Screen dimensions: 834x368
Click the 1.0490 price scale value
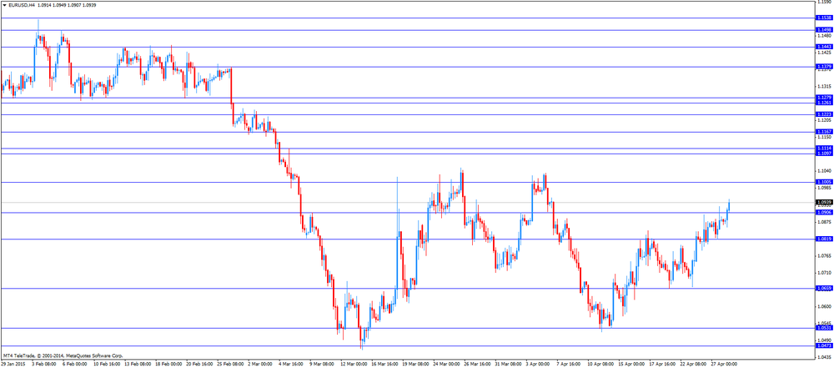point(824,340)
